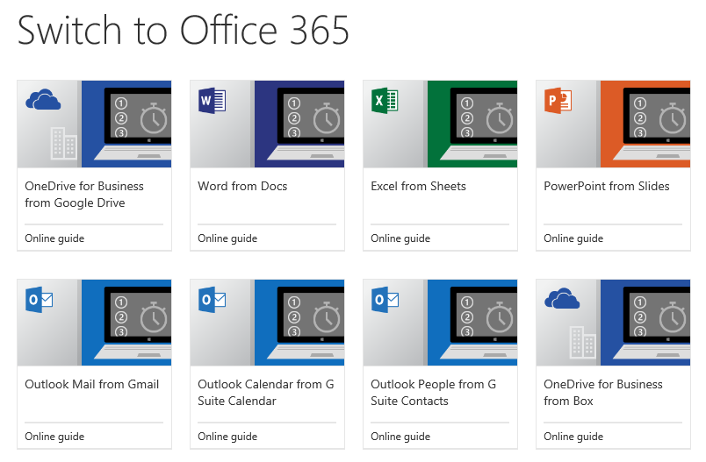Click Online guide under Outlook People card
Viewport: 706px width, 462px height.
(x=400, y=437)
